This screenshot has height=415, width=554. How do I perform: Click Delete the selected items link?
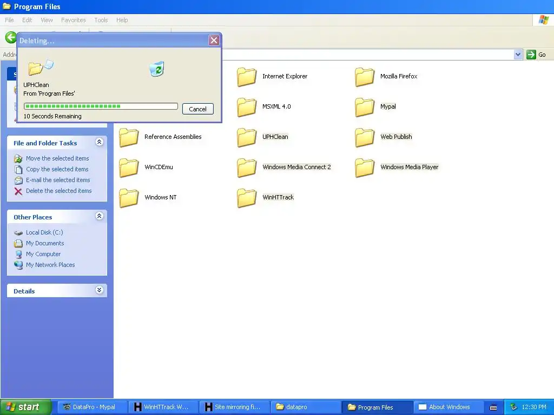click(x=58, y=191)
